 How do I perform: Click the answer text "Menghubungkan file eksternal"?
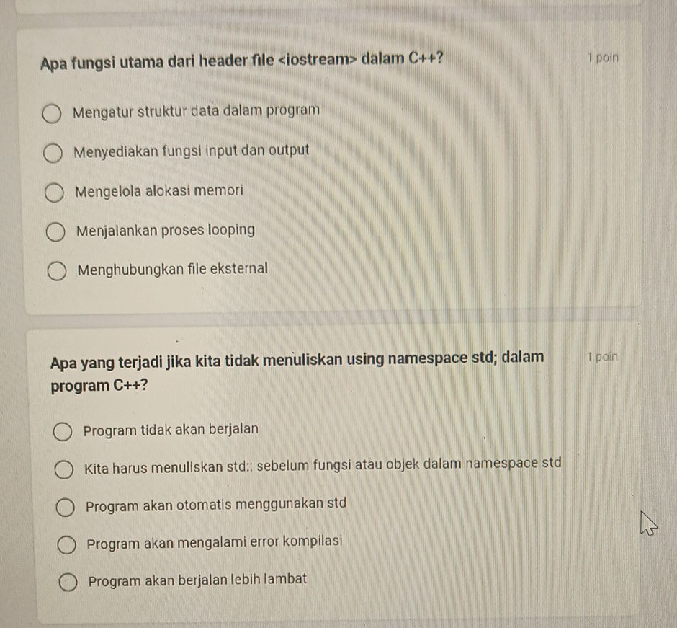click(x=173, y=270)
